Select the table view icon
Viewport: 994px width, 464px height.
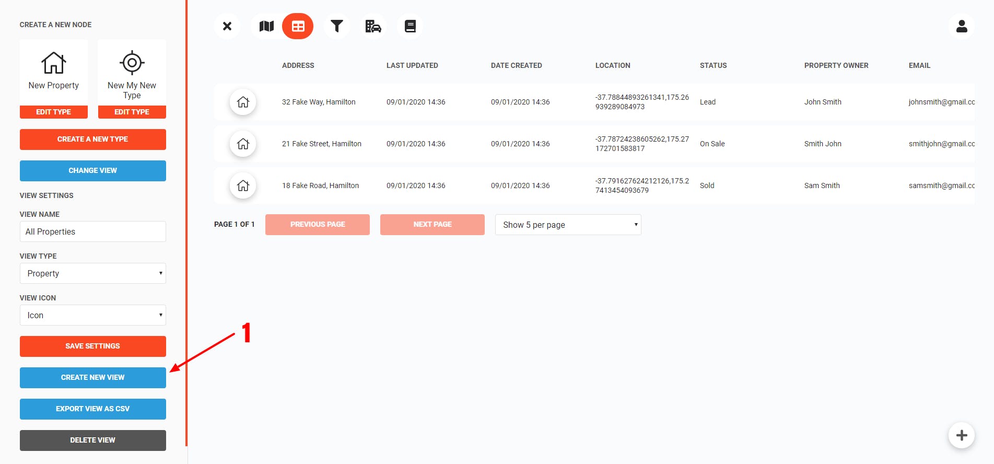click(x=298, y=26)
